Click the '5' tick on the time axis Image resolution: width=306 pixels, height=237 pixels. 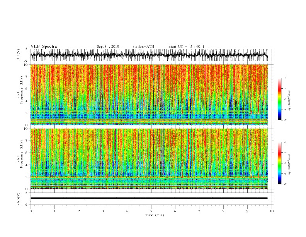pyautogui.click(x=151, y=211)
